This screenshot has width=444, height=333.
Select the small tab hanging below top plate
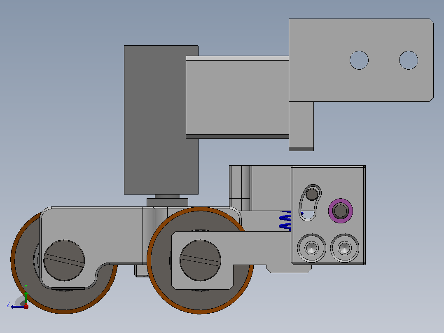(x=301, y=126)
